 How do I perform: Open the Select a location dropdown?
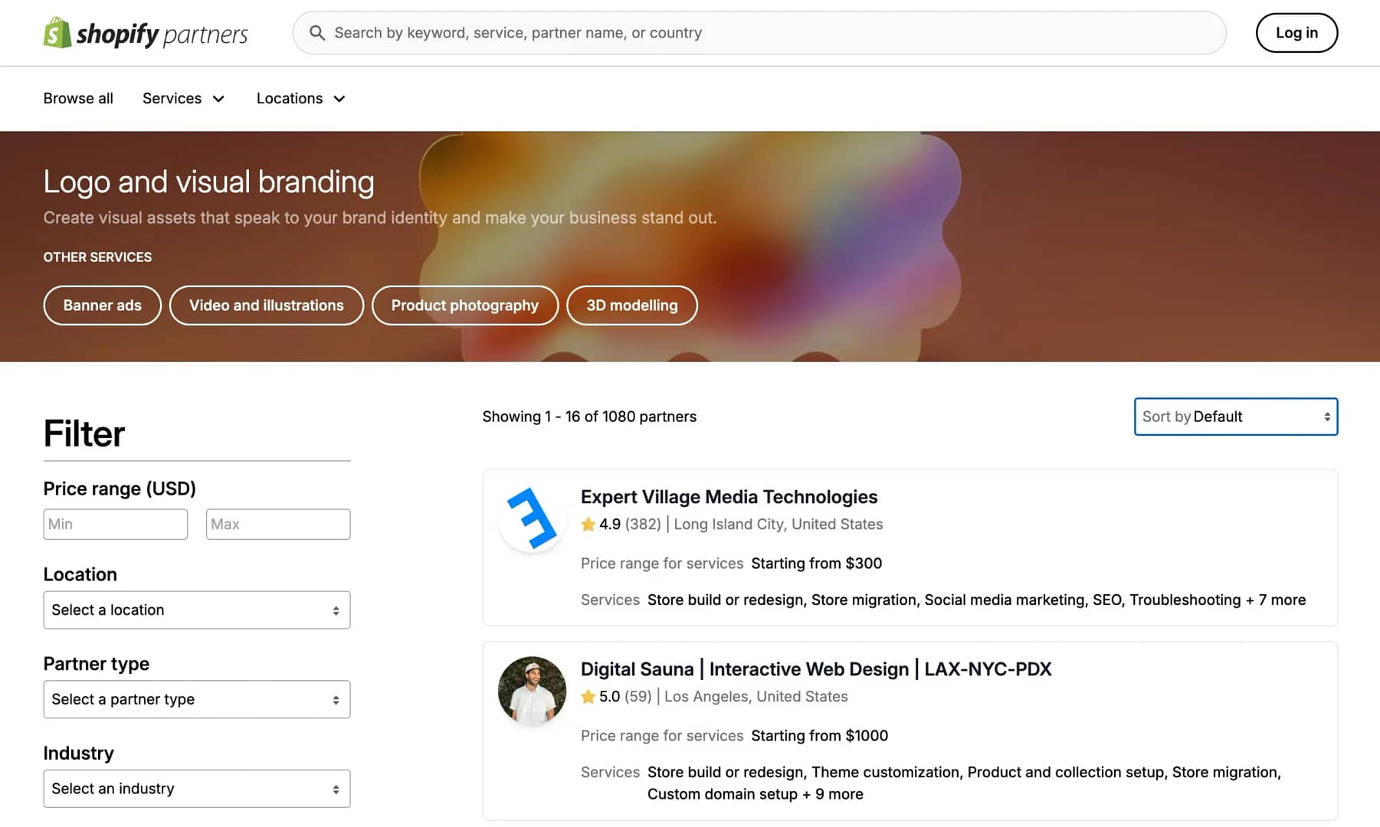197,610
